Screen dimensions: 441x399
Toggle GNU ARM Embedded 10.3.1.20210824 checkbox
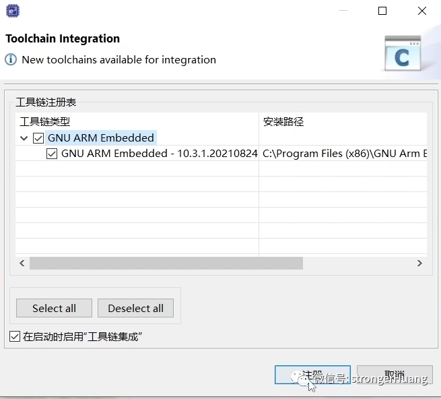point(52,154)
